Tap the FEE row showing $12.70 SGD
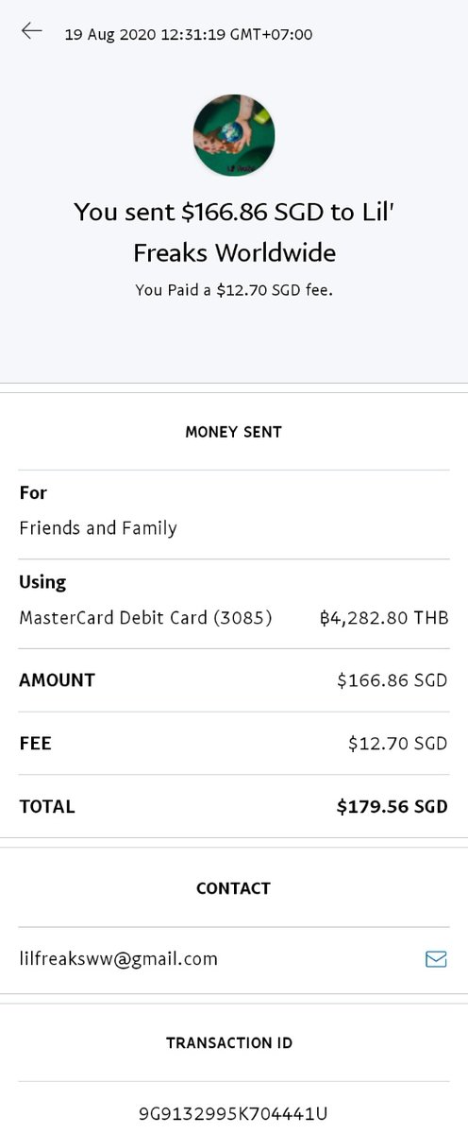468x1134 pixels. (233, 744)
